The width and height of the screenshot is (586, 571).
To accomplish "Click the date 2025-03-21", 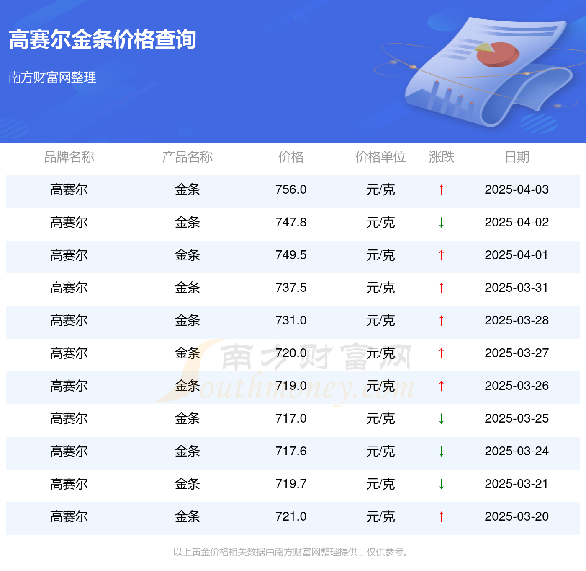I will pos(517,484).
